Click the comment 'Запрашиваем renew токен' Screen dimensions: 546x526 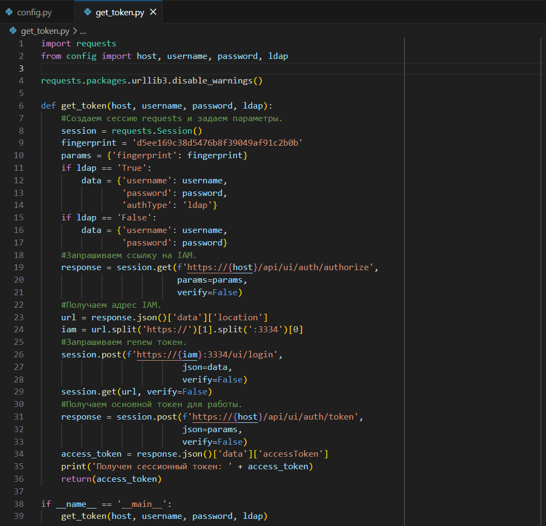[124, 342]
